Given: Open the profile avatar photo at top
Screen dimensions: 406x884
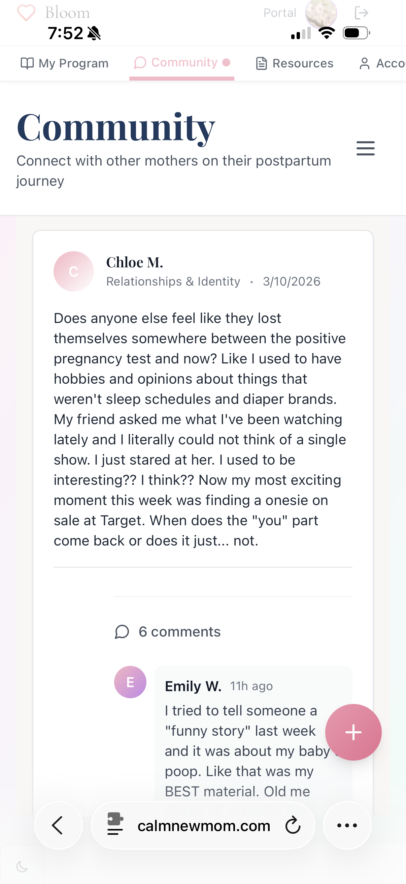Looking at the screenshot, I should pyautogui.click(x=321, y=13).
